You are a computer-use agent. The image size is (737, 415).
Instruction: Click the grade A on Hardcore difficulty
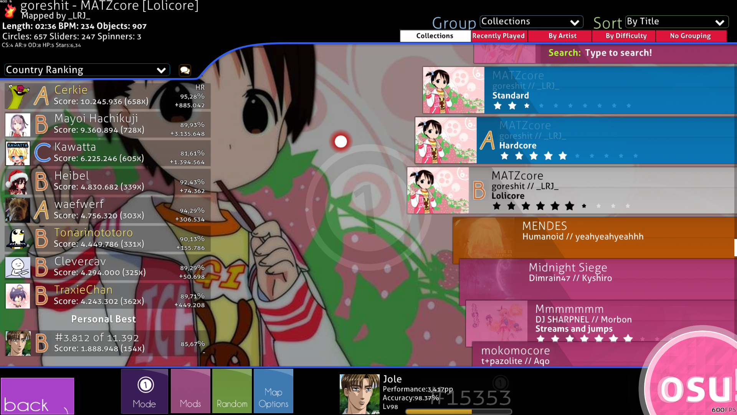point(487,140)
